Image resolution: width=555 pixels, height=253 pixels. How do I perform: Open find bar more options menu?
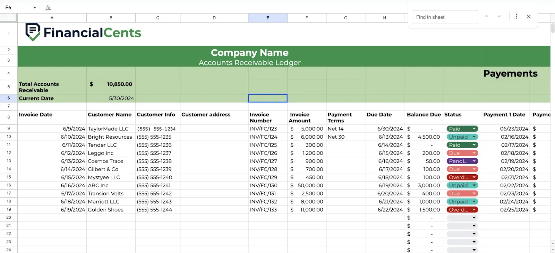[x=516, y=16]
